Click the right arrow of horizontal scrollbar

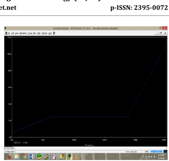tap(166, 148)
